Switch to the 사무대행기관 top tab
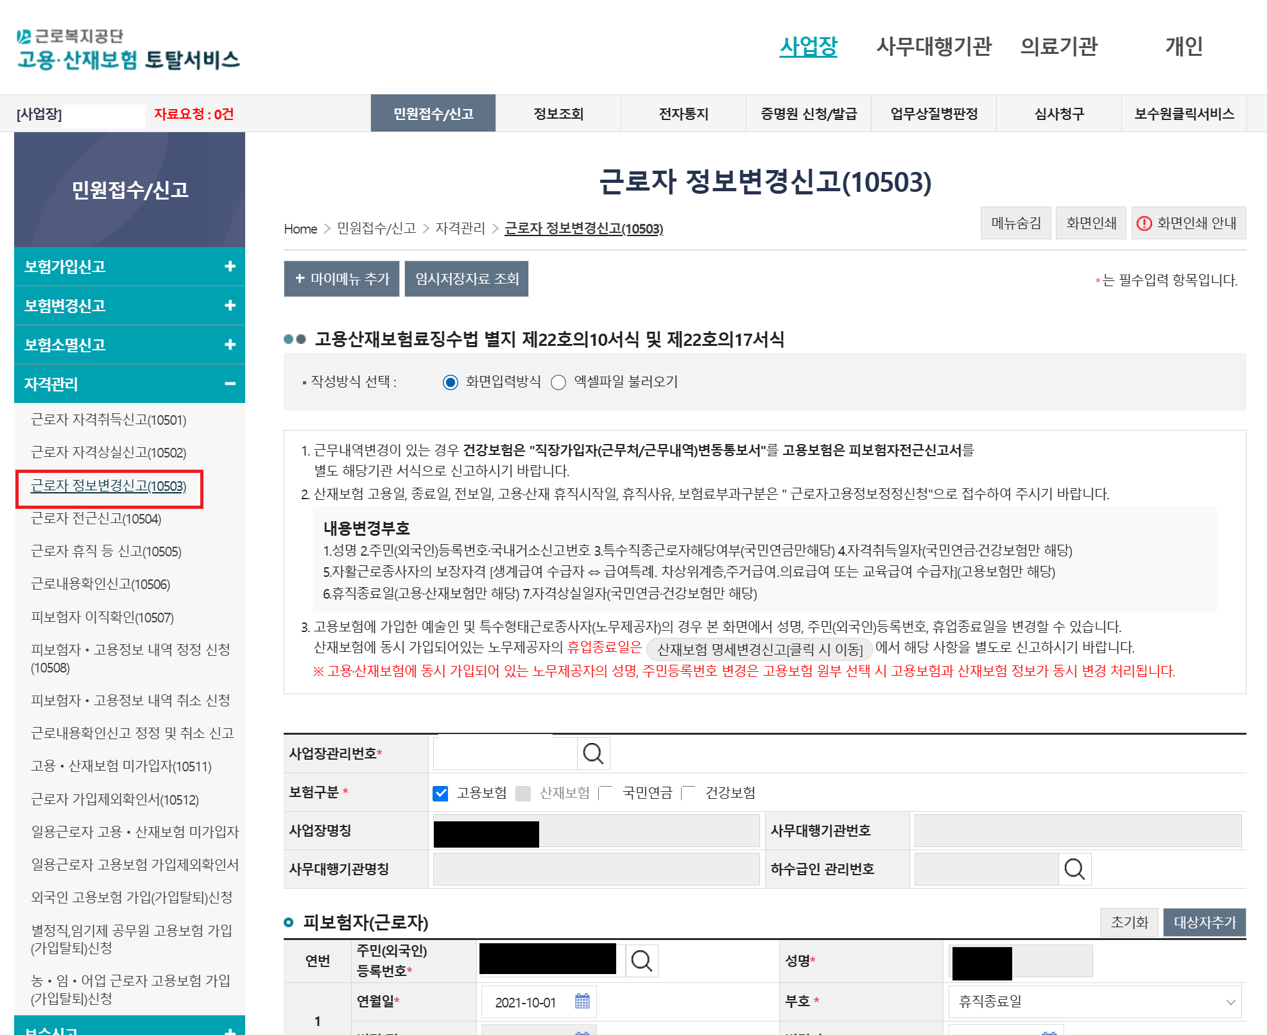This screenshot has width=1267, height=1035. [x=933, y=46]
